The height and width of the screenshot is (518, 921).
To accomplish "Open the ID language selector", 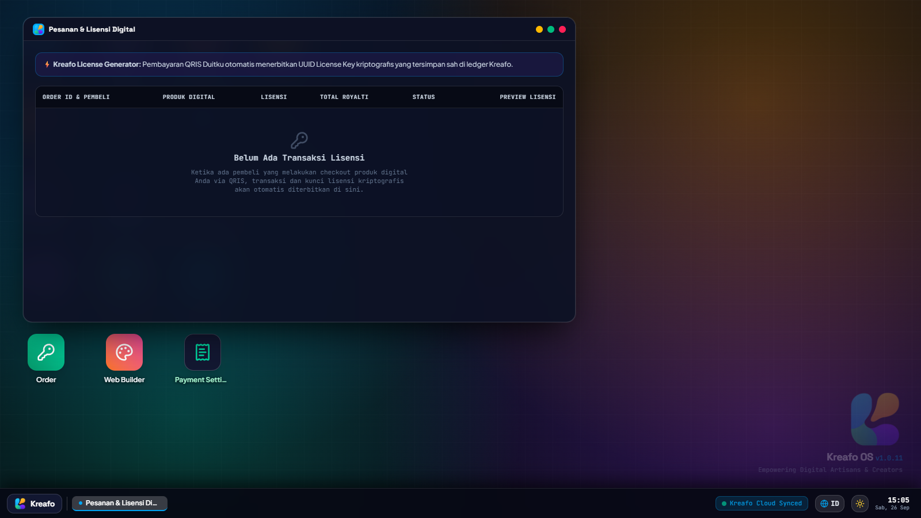I will tap(829, 504).
